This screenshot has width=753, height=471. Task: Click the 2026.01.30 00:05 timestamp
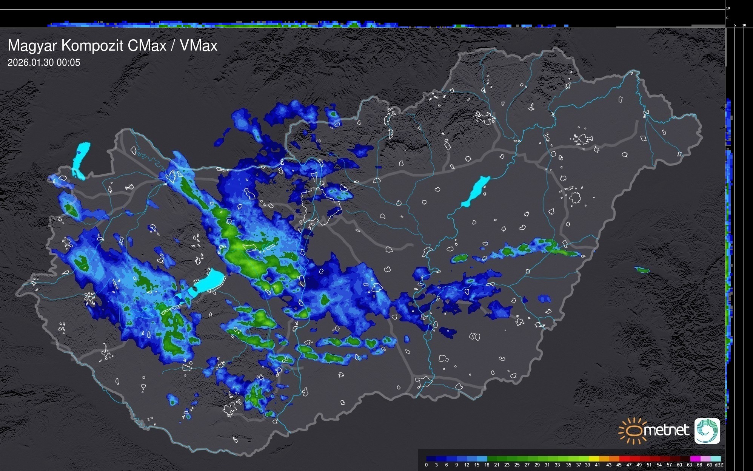pyautogui.click(x=44, y=62)
